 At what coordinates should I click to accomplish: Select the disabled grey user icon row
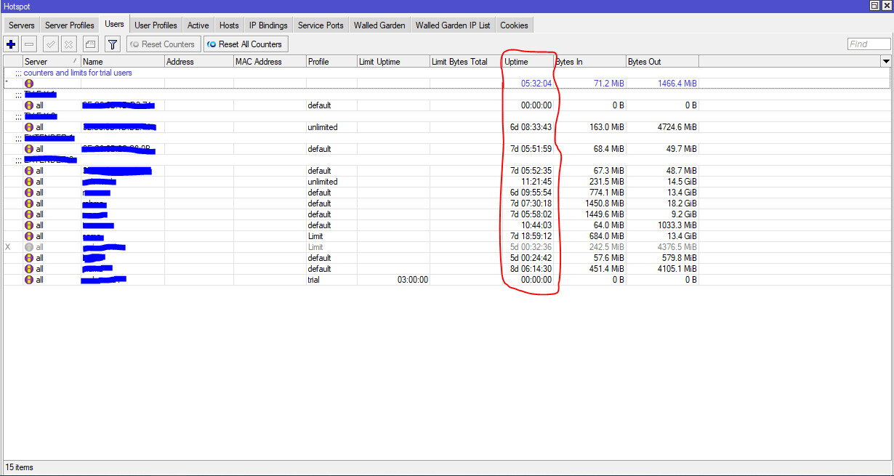(29, 247)
